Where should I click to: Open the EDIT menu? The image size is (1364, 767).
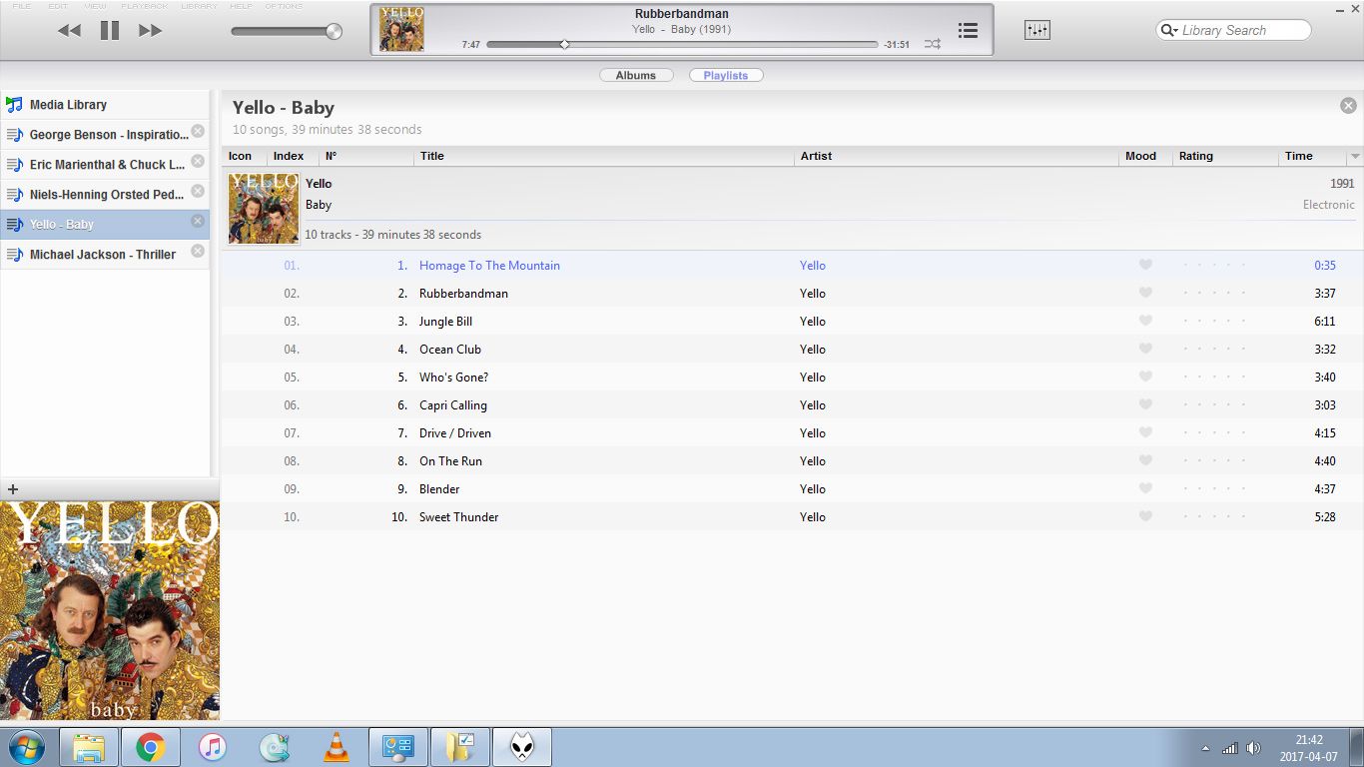tap(58, 6)
